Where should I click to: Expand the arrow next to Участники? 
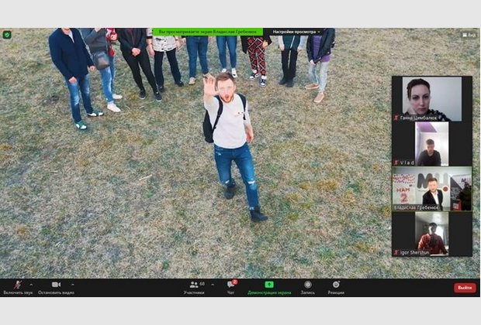coord(213,285)
